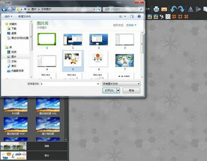The width and height of the screenshot is (207, 161).
Task: Click the checkerboard transparency icon
Action: (x=168, y=17)
